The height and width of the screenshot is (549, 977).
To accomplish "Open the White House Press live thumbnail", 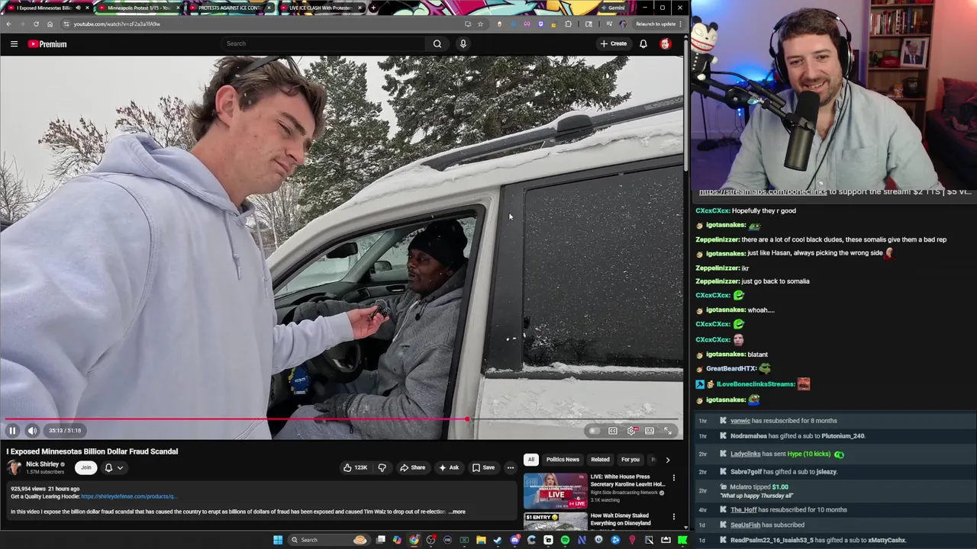I will pyautogui.click(x=555, y=491).
